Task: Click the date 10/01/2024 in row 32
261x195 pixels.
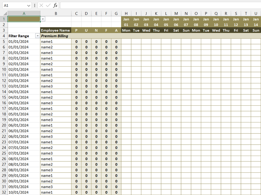Action: point(24,192)
